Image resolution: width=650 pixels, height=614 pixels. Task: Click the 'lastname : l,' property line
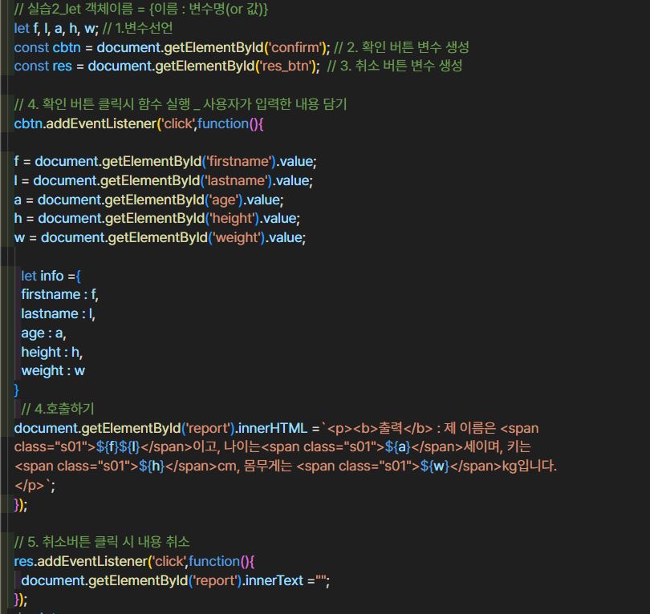click(58, 313)
